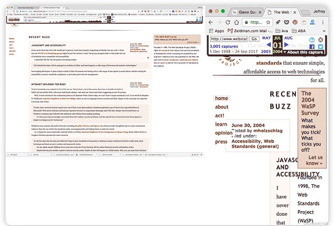Share capture on Twitter icon

pos(320,47)
